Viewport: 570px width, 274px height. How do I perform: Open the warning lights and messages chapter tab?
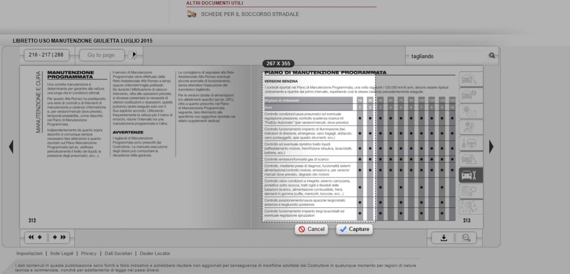[x=471, y=111]
